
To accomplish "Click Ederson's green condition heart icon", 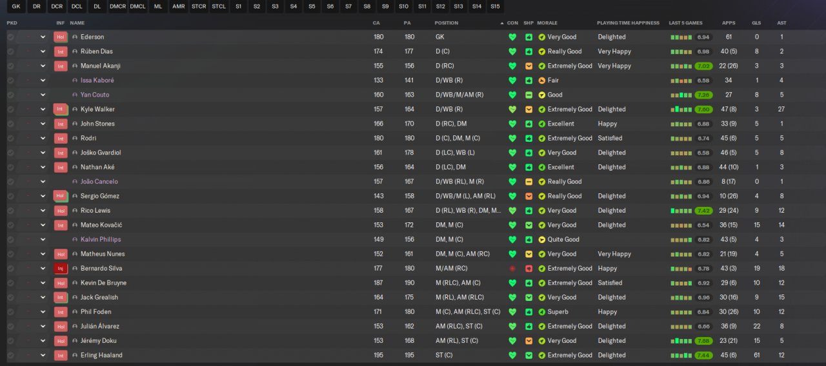I will click(512, 37).
